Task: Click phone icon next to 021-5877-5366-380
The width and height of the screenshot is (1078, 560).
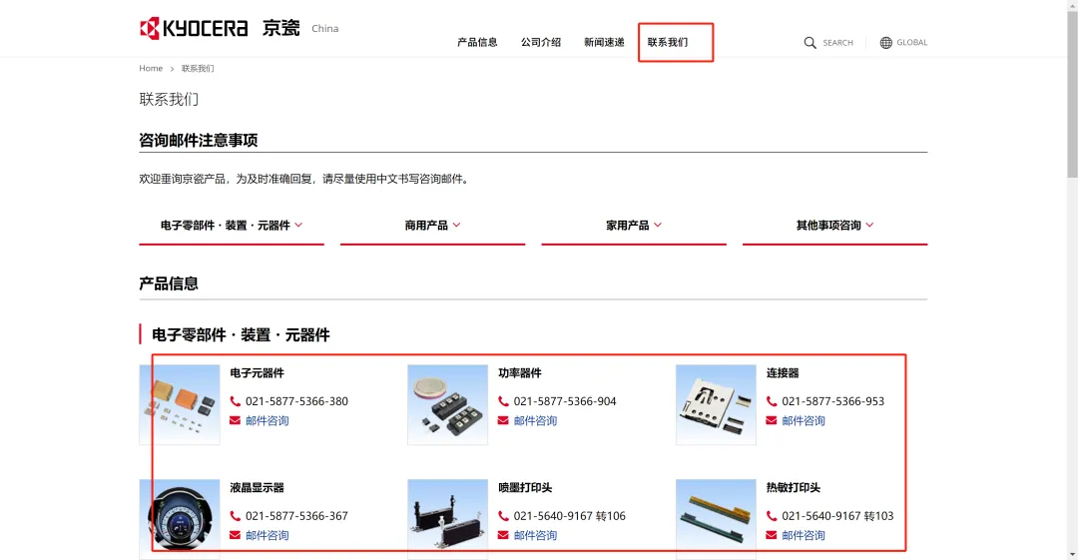Action: (x=236, y=401)
